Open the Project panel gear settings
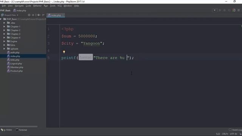Image resolution: width=242 pixels, height=136 pixels. click(x=39, y=15)
